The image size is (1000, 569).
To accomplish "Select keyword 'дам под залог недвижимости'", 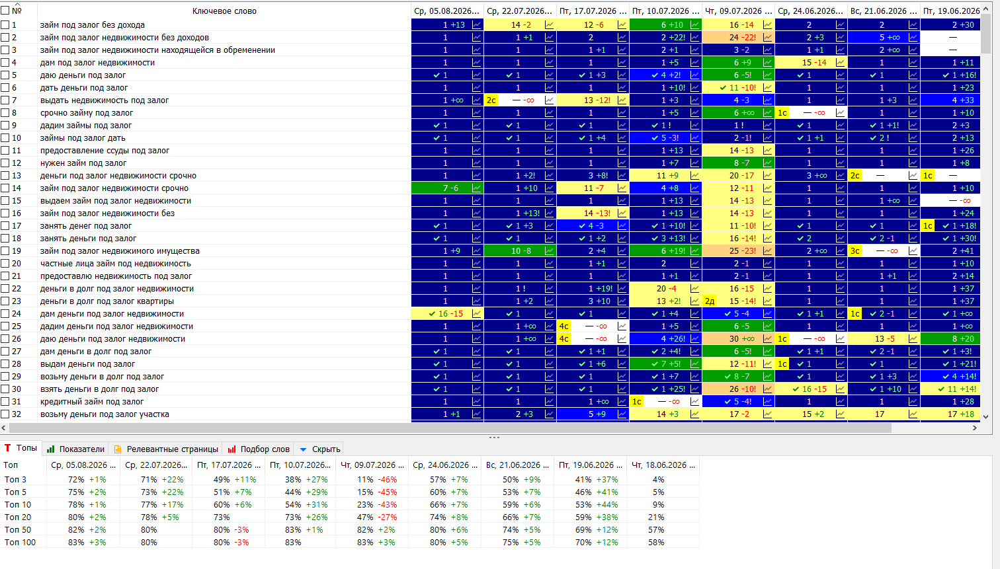I will [x=97, y=62].
